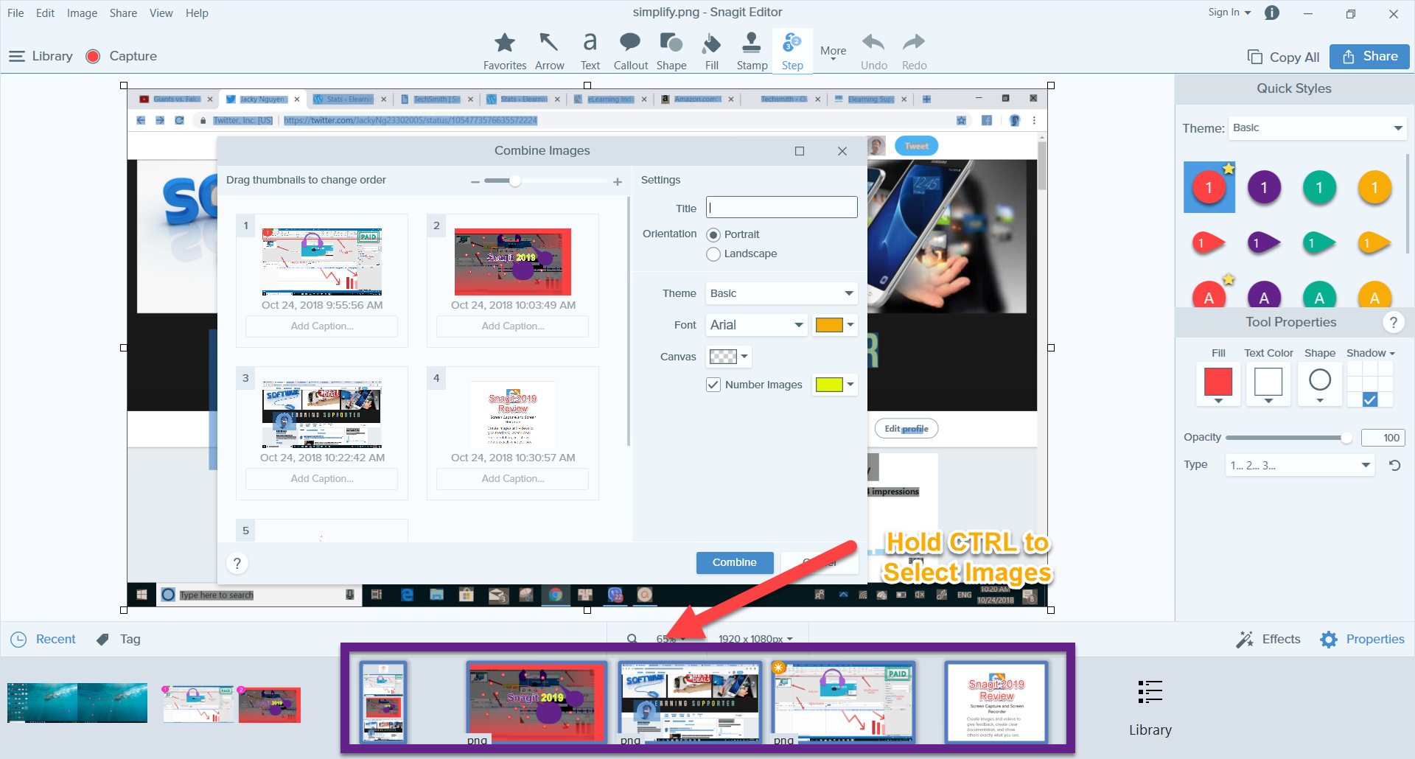Image resolution: width=1415 pixels, height=759 pixels.
Task: Select the Step tool
Action: [x=792, y=49]
